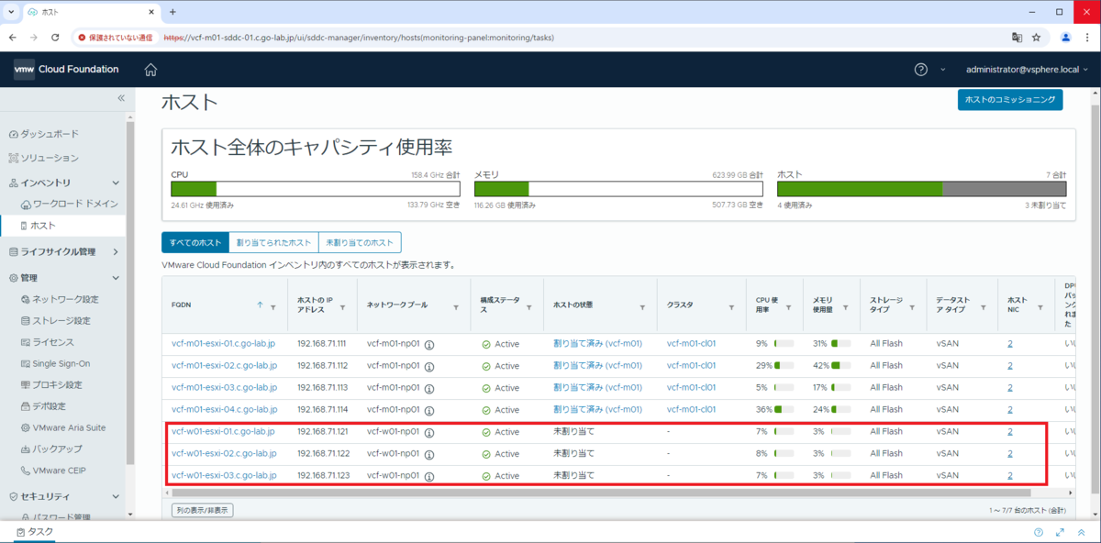Viewport: 1101px width, 543px height.
Task: Expand task panel with diagonal arrows icon
Action: coord(1061,532)
